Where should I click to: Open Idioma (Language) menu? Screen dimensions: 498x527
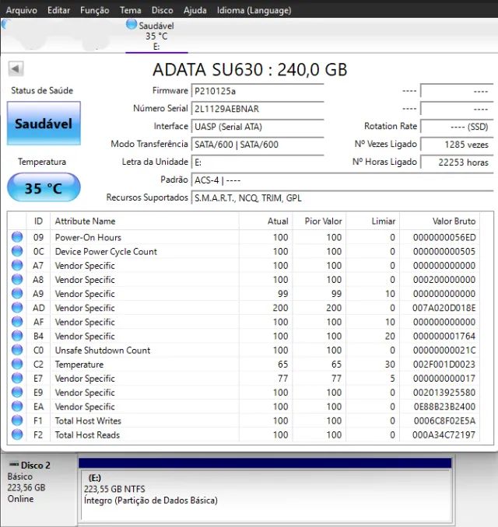(x=254, y=10)
